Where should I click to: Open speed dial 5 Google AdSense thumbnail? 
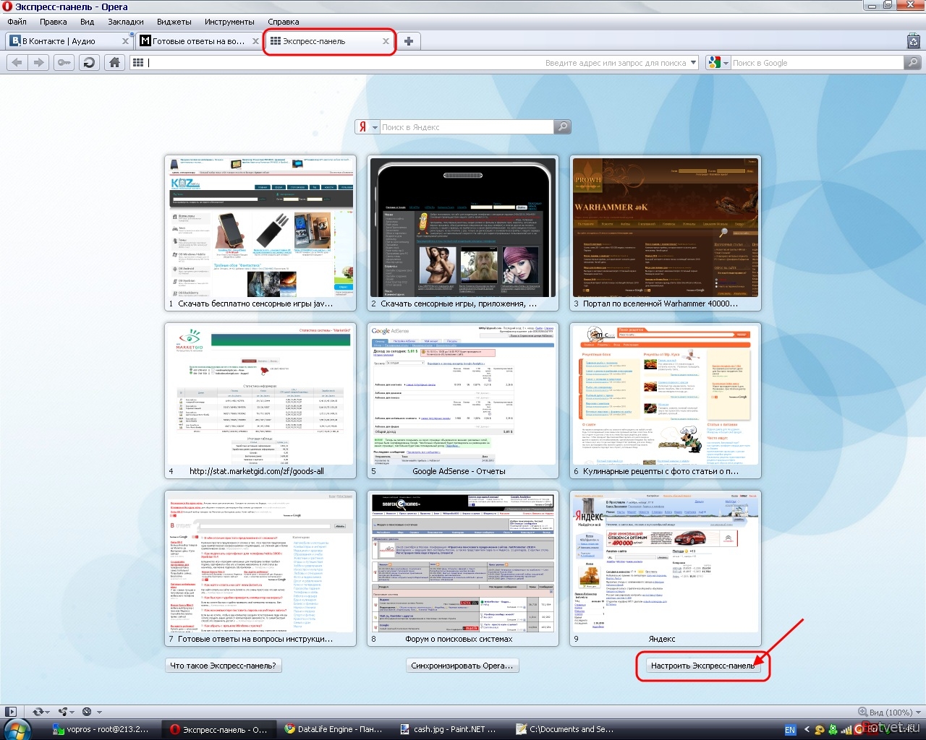pyautogui.click(x=463, y=400)
